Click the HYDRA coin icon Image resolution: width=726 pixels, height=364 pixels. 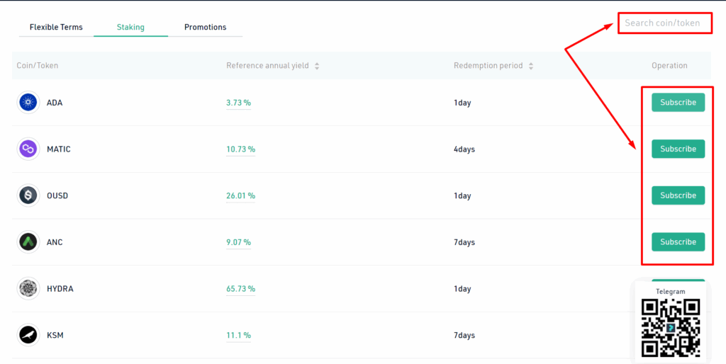click(x=28, y=289)
